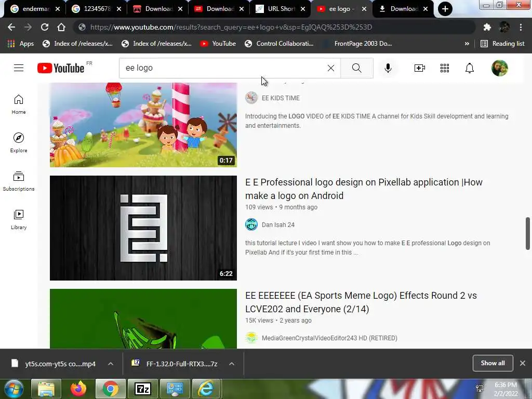Open the YouTube hamburger guide menu
532x399 pixels.
coord(19,68)
